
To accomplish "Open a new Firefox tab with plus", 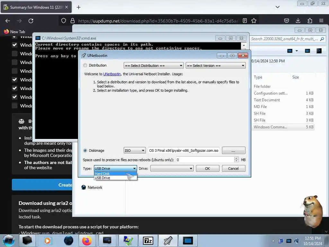I will coord(78,7).
